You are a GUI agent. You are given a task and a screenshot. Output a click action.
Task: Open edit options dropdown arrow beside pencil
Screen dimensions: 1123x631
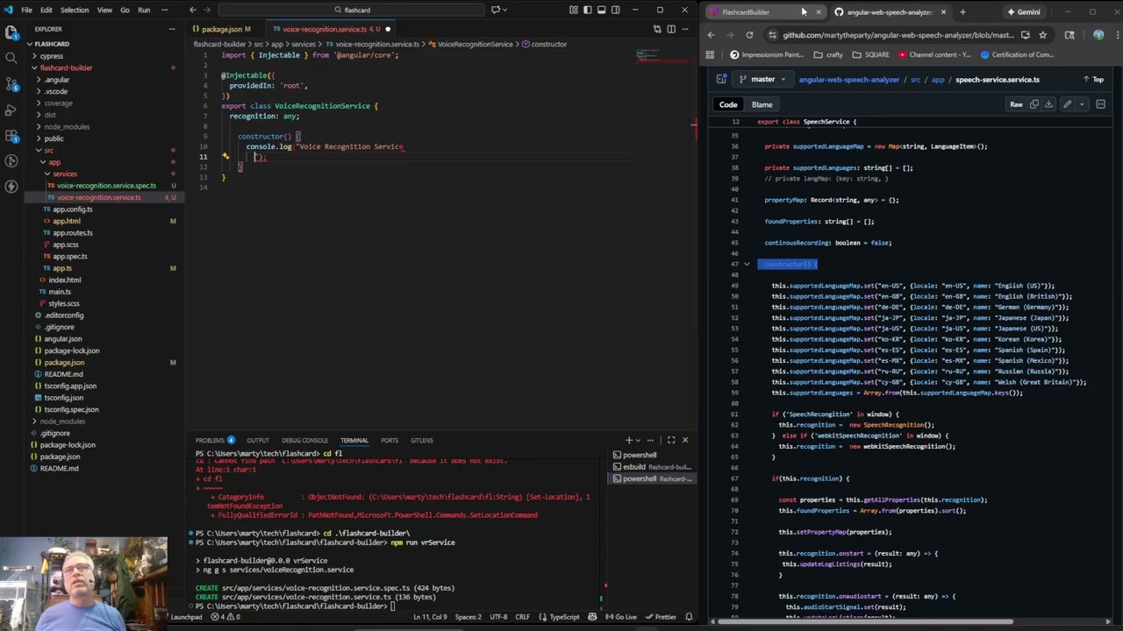(1082, 104)
